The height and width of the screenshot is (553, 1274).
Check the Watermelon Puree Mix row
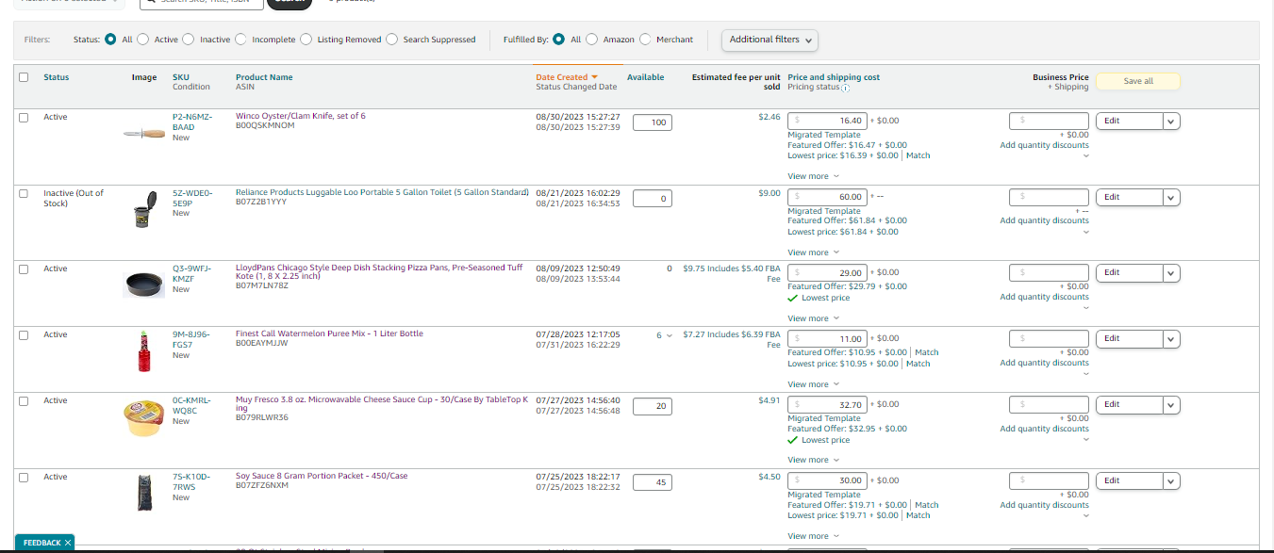24,334
